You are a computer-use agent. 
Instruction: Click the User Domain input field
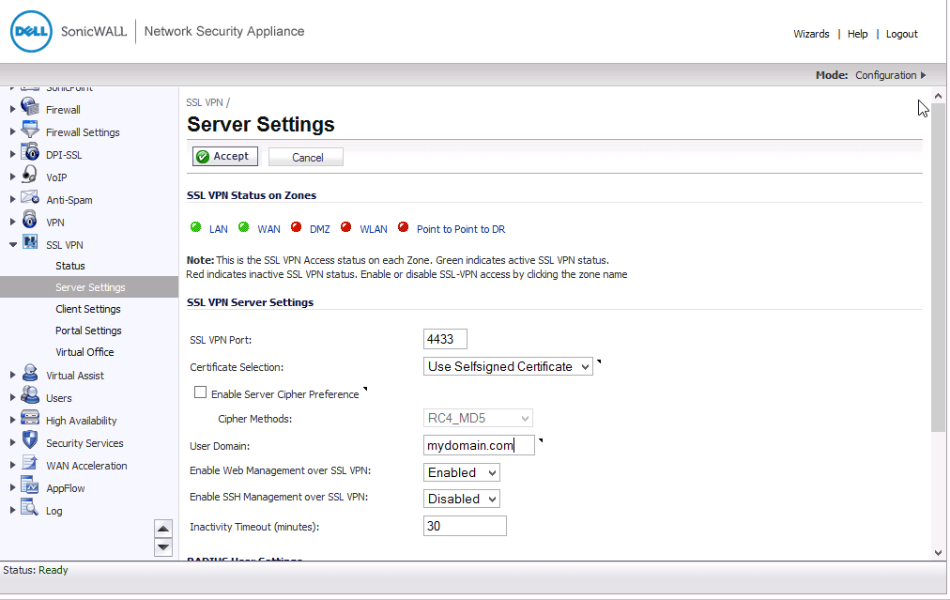coord(480,445)
